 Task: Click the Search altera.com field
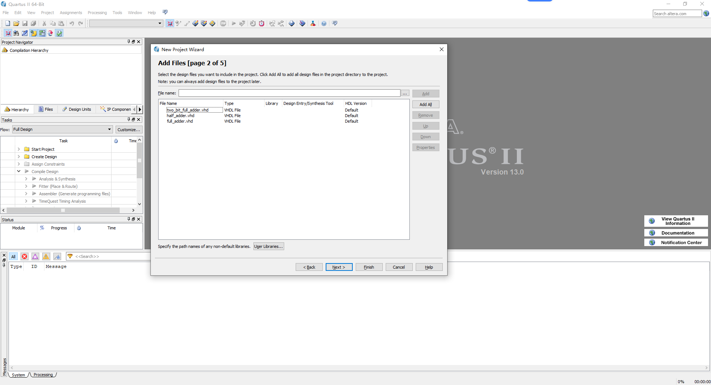[677, 14]
